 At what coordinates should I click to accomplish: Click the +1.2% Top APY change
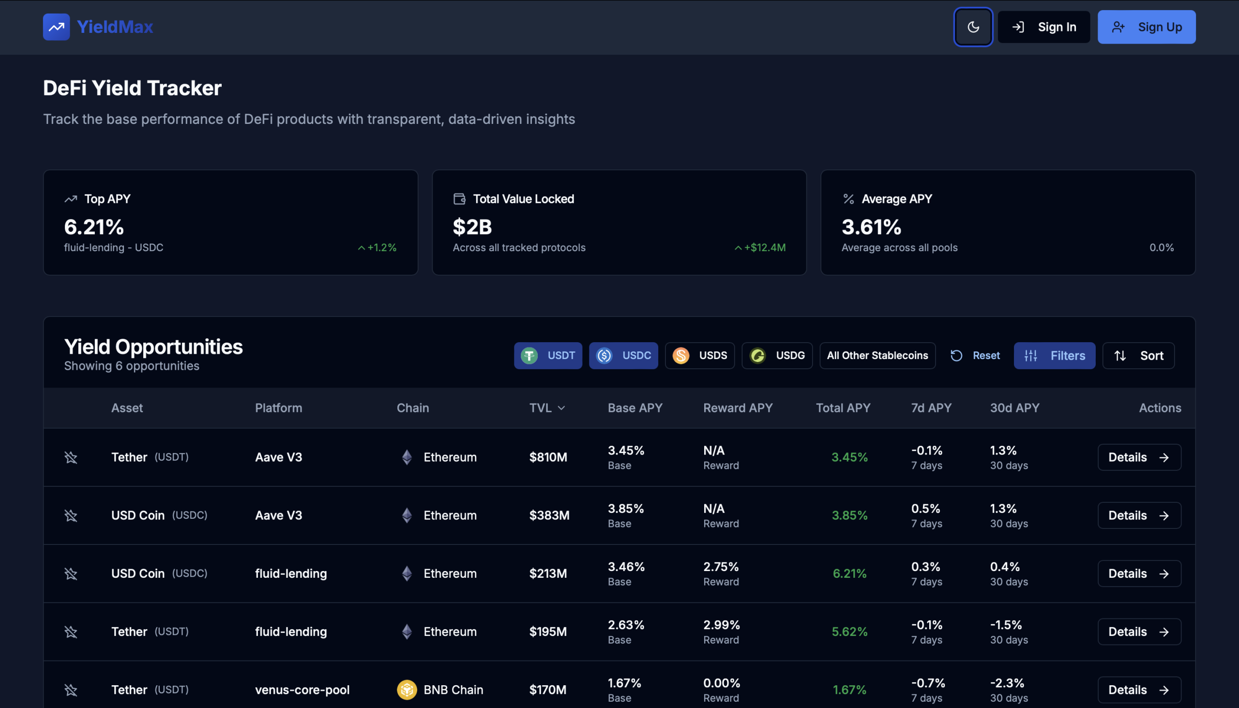[x=378, y=247]
